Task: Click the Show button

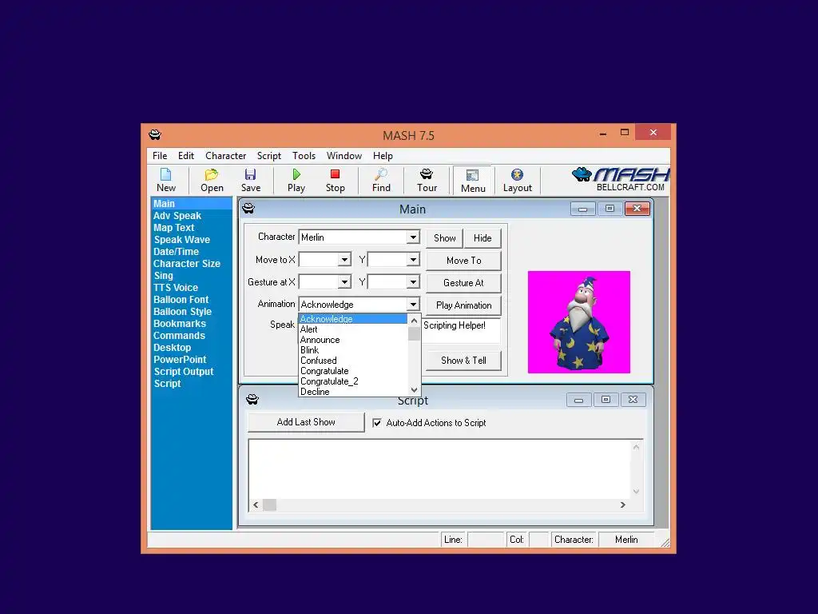Action: click(444, 238)
